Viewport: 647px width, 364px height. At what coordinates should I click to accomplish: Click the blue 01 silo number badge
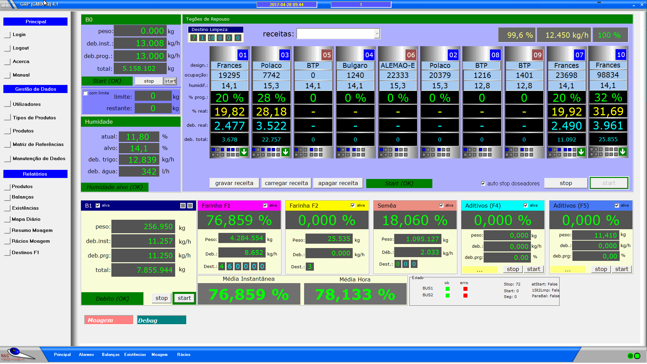(243, 55)
